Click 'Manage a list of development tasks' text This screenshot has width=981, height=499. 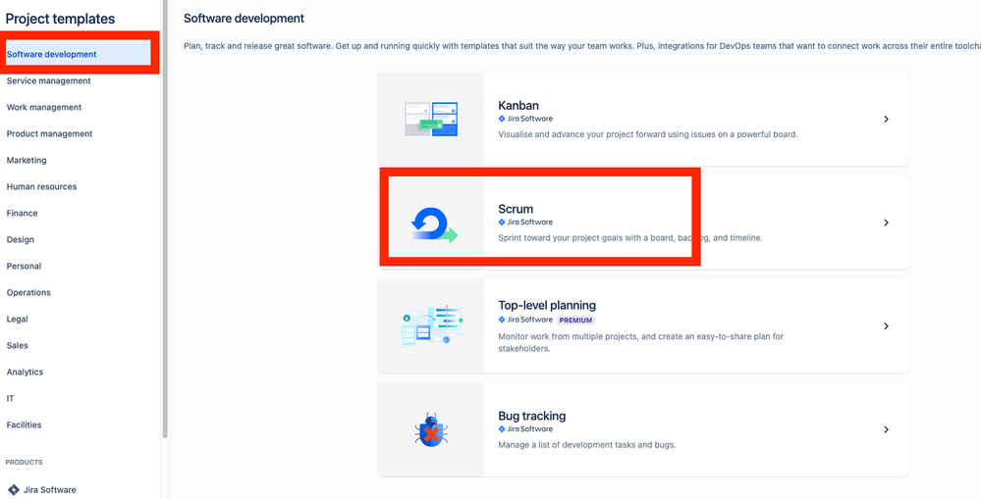pyautogui.click(x=587, y=445)
